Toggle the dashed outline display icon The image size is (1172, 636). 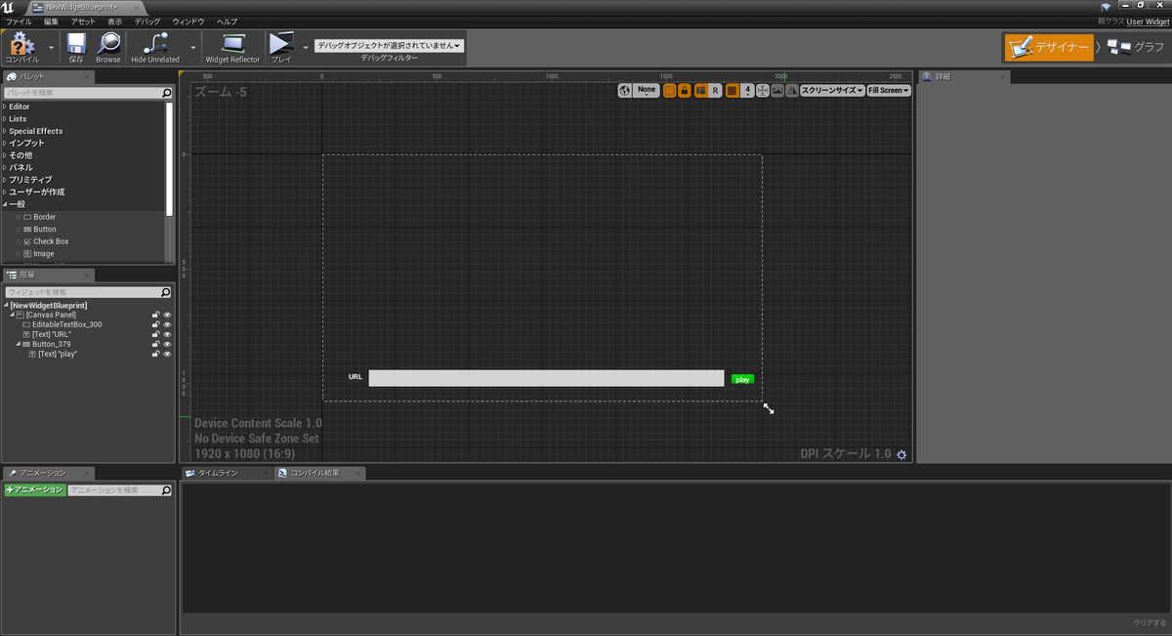coord(669,90)
